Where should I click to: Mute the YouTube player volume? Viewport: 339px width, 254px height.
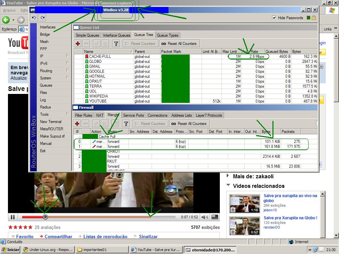(x=205, y=217)
